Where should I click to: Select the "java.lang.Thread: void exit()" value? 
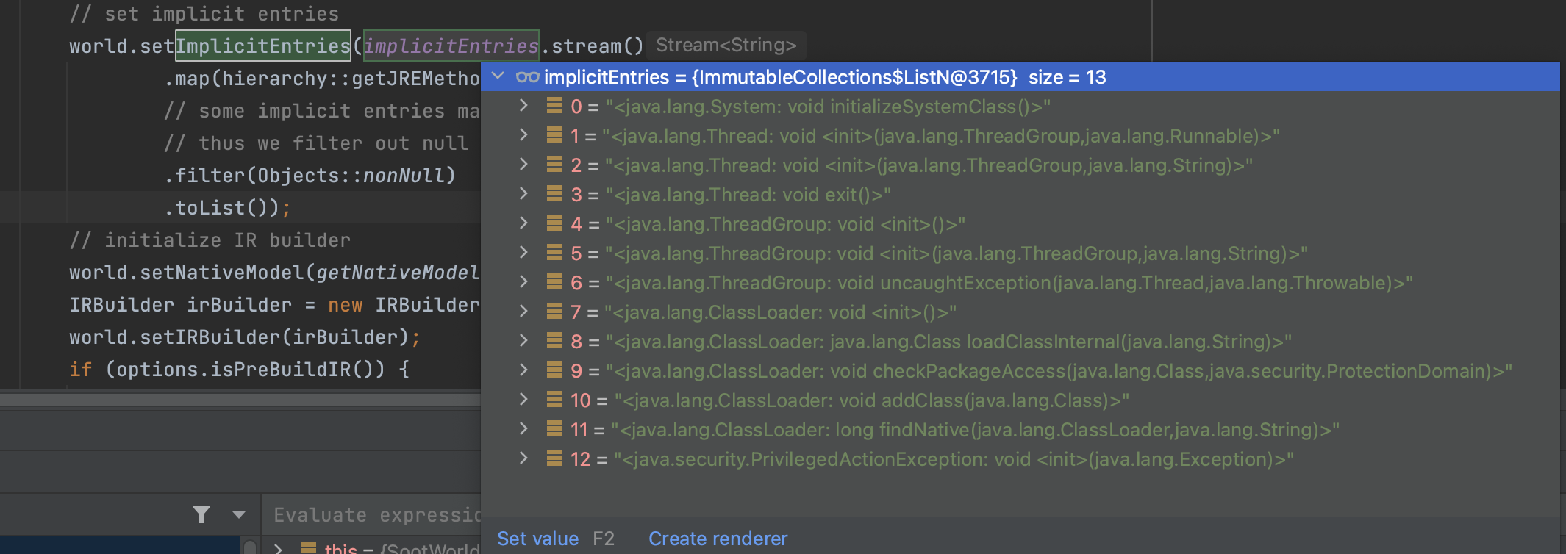pyautogui.click(x=748, y=195)
